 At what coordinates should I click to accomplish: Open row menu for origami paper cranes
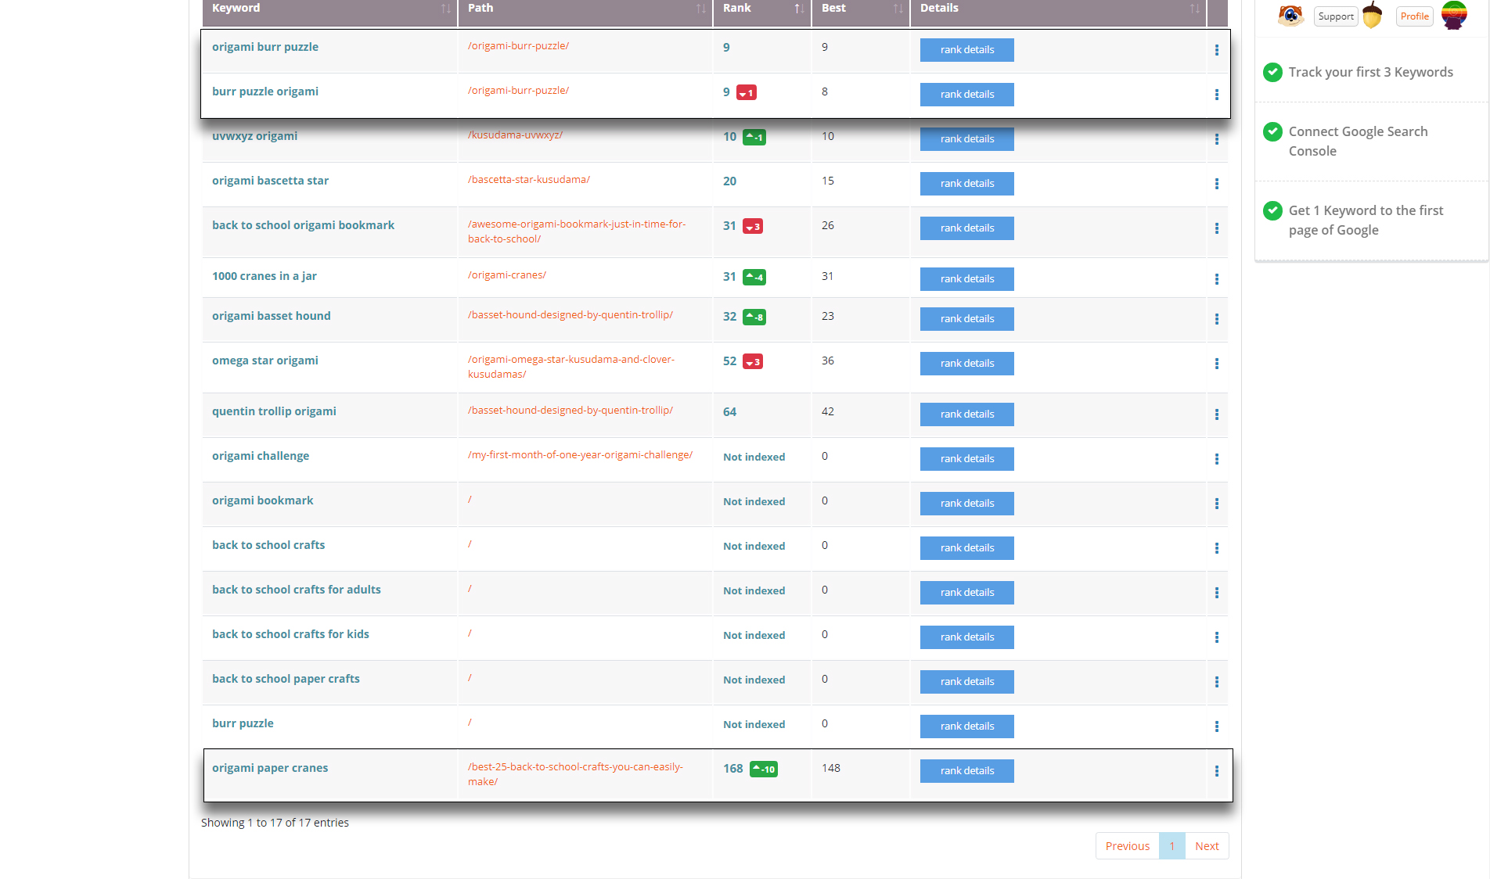[x=1216, y=771]
